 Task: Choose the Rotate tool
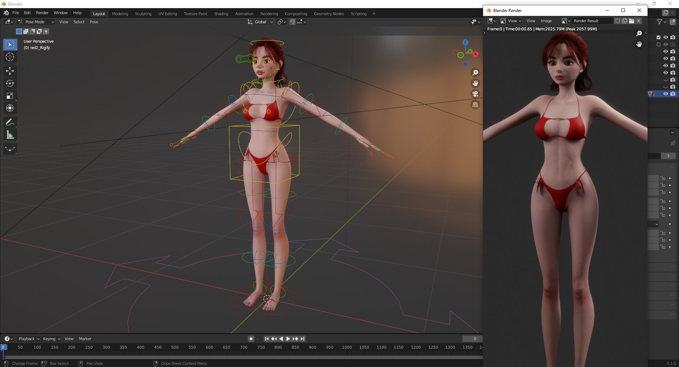[x=10, y=83]
